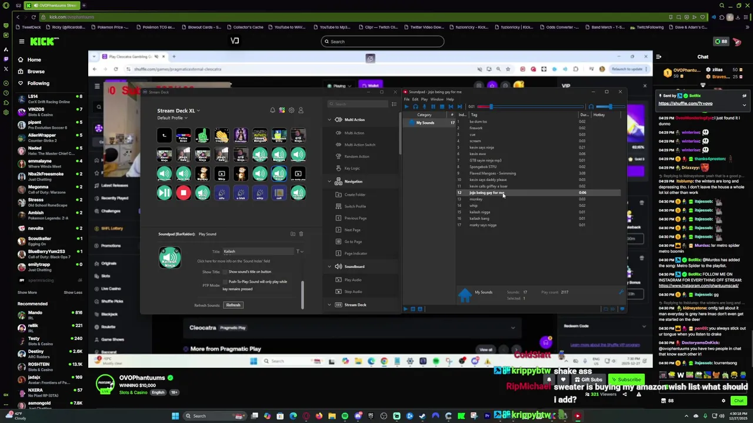753x423 pixels.
Task: Select 'Spongebob STFU' sound in Soundpad list
Action: [x=483, y=167]
